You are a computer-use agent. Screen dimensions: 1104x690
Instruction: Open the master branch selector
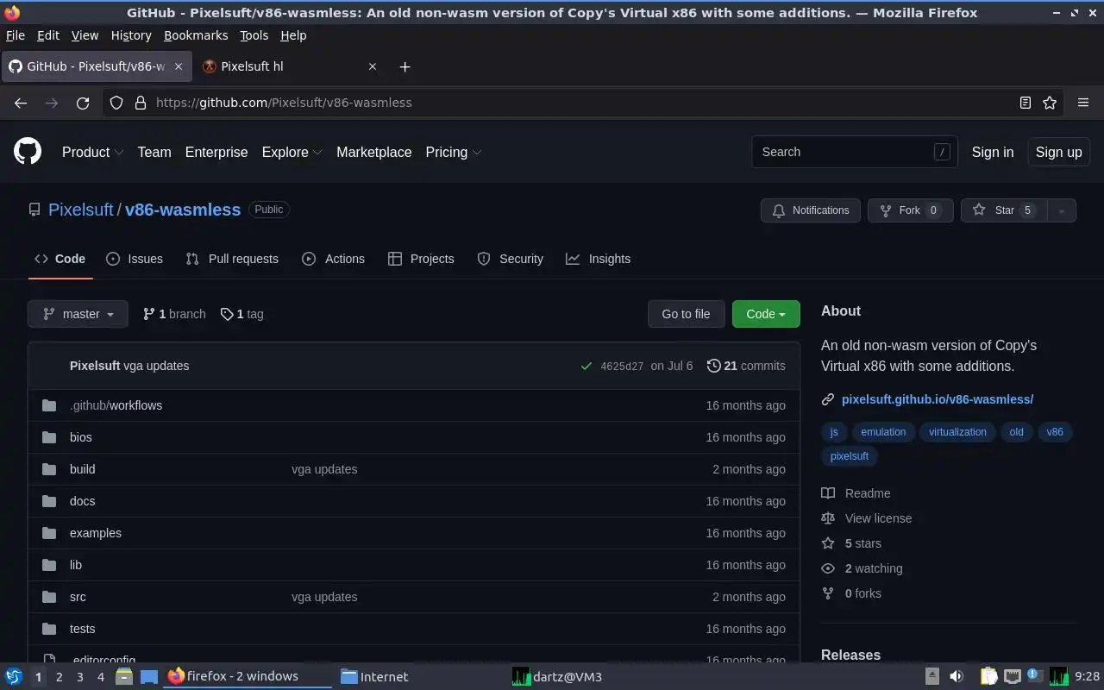pos(78,314)
